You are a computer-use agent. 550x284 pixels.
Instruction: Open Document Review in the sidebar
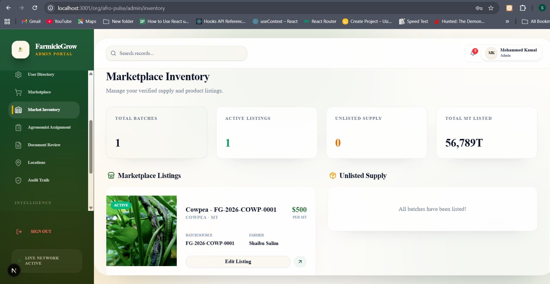coord(44,145)
